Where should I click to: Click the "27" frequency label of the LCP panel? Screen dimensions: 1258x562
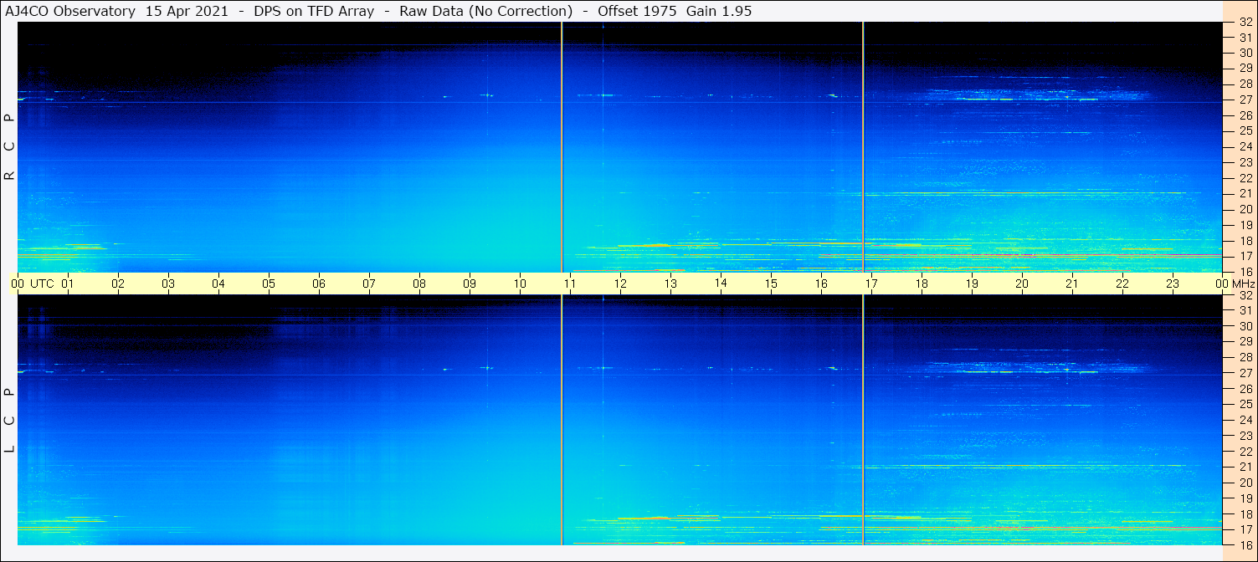pyautogui.click(x=1245, y=373)
